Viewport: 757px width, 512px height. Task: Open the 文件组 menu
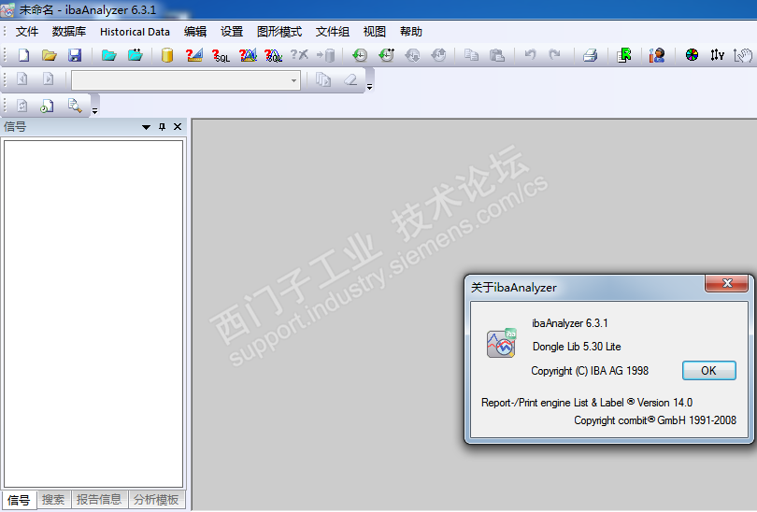tap(333, 32)
